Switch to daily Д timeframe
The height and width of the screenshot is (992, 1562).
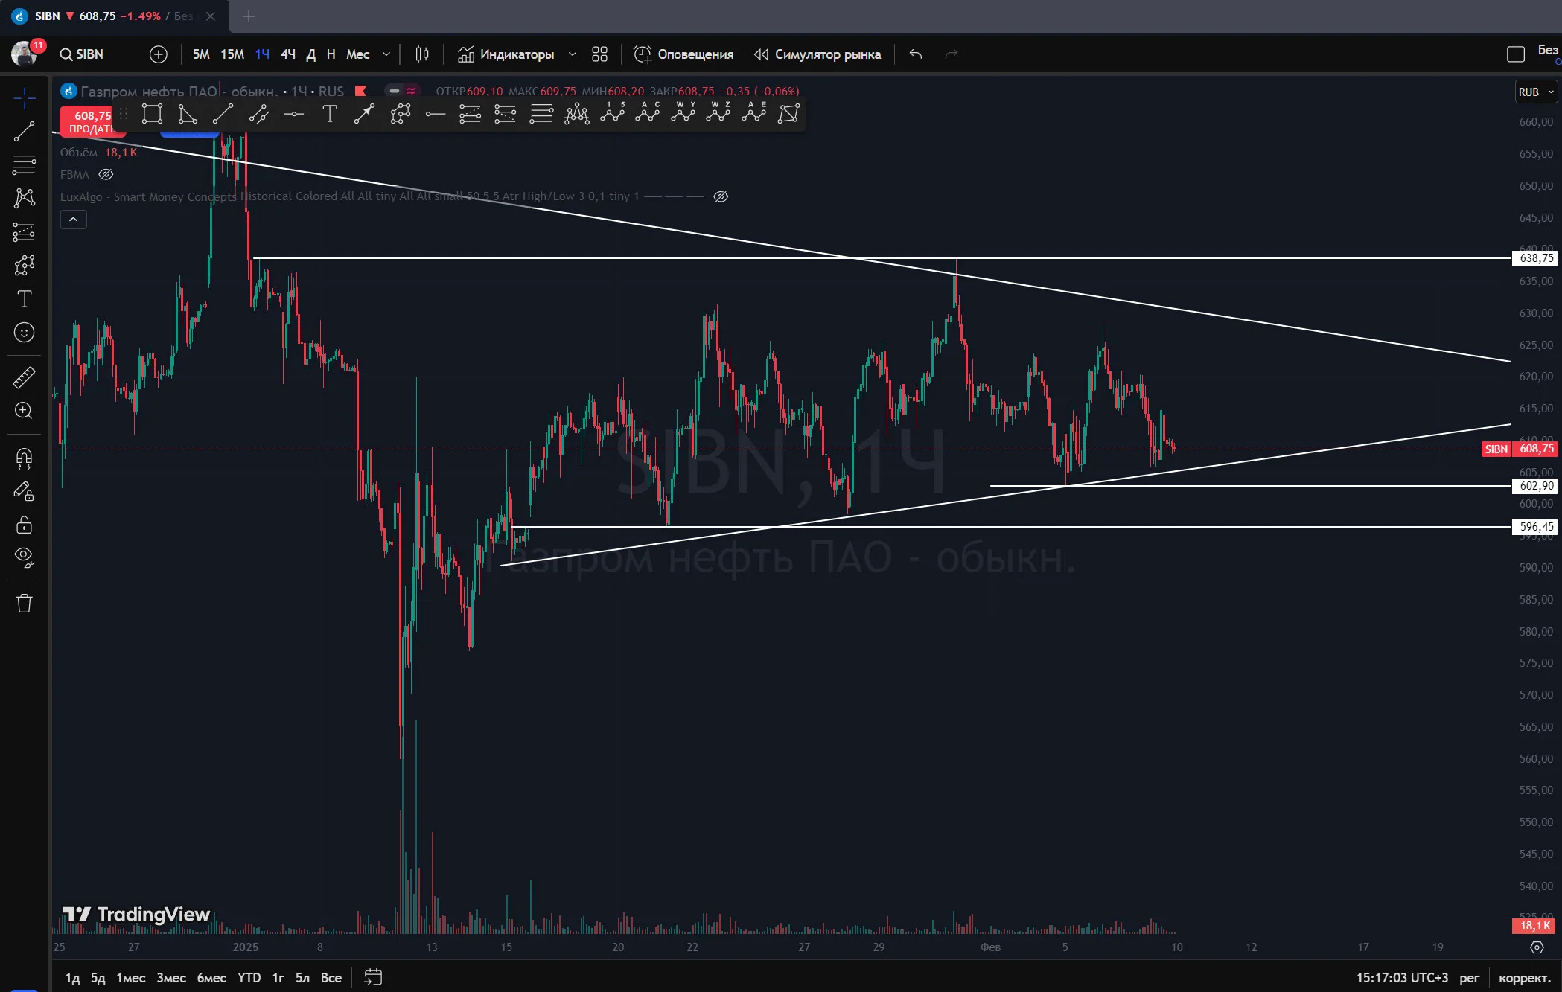(311, 54)
